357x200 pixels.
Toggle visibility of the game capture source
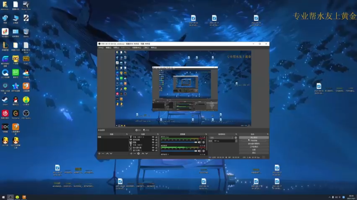(153, 140)
